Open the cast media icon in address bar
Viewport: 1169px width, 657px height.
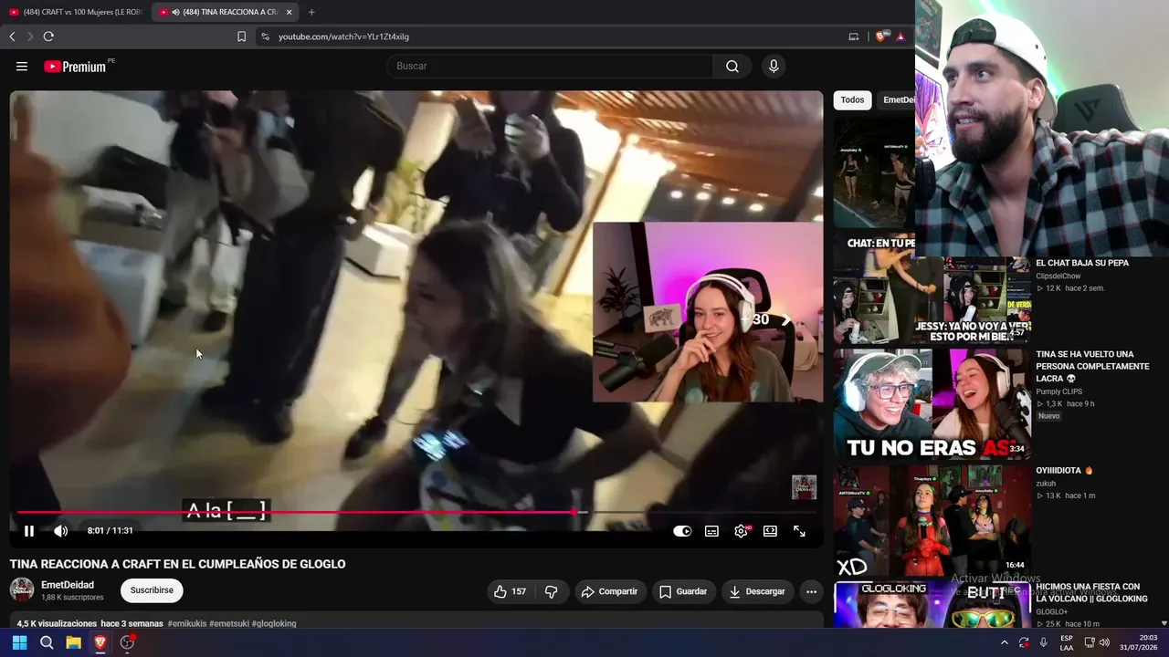click(854, 36)
